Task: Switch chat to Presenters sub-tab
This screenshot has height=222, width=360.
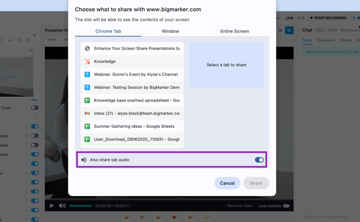Action: click(326, 40)
